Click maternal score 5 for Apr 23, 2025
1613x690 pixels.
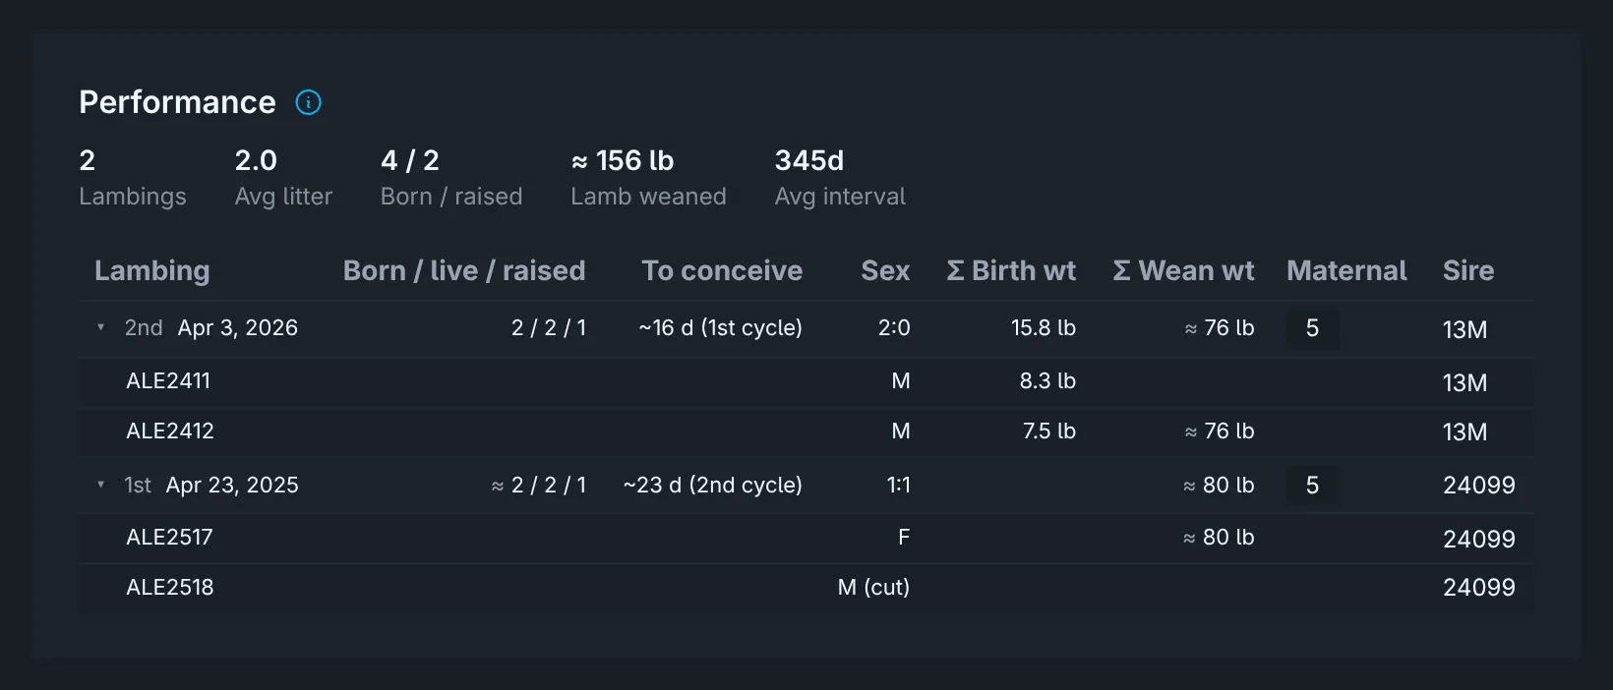[x=1312, y=486]
